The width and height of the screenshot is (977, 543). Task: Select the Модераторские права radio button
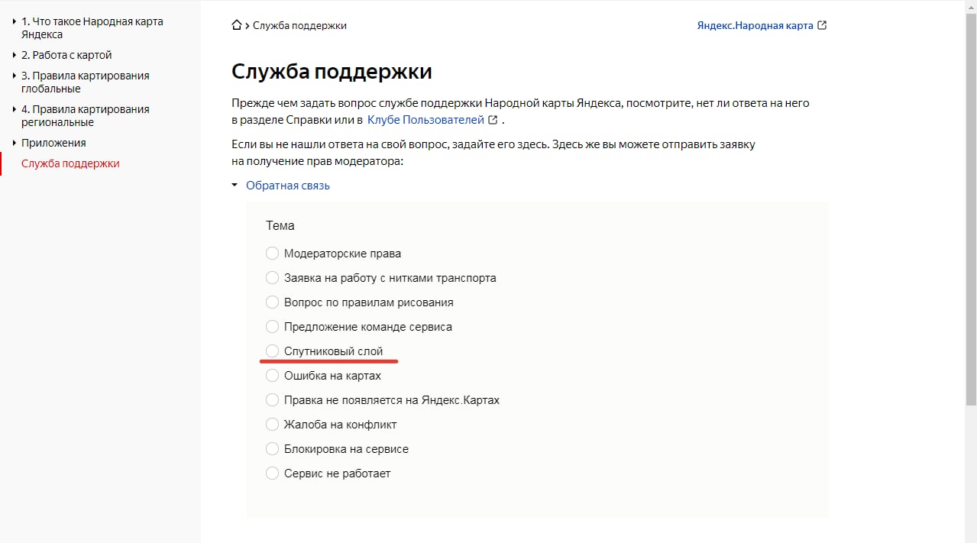(x=272, y=254)
